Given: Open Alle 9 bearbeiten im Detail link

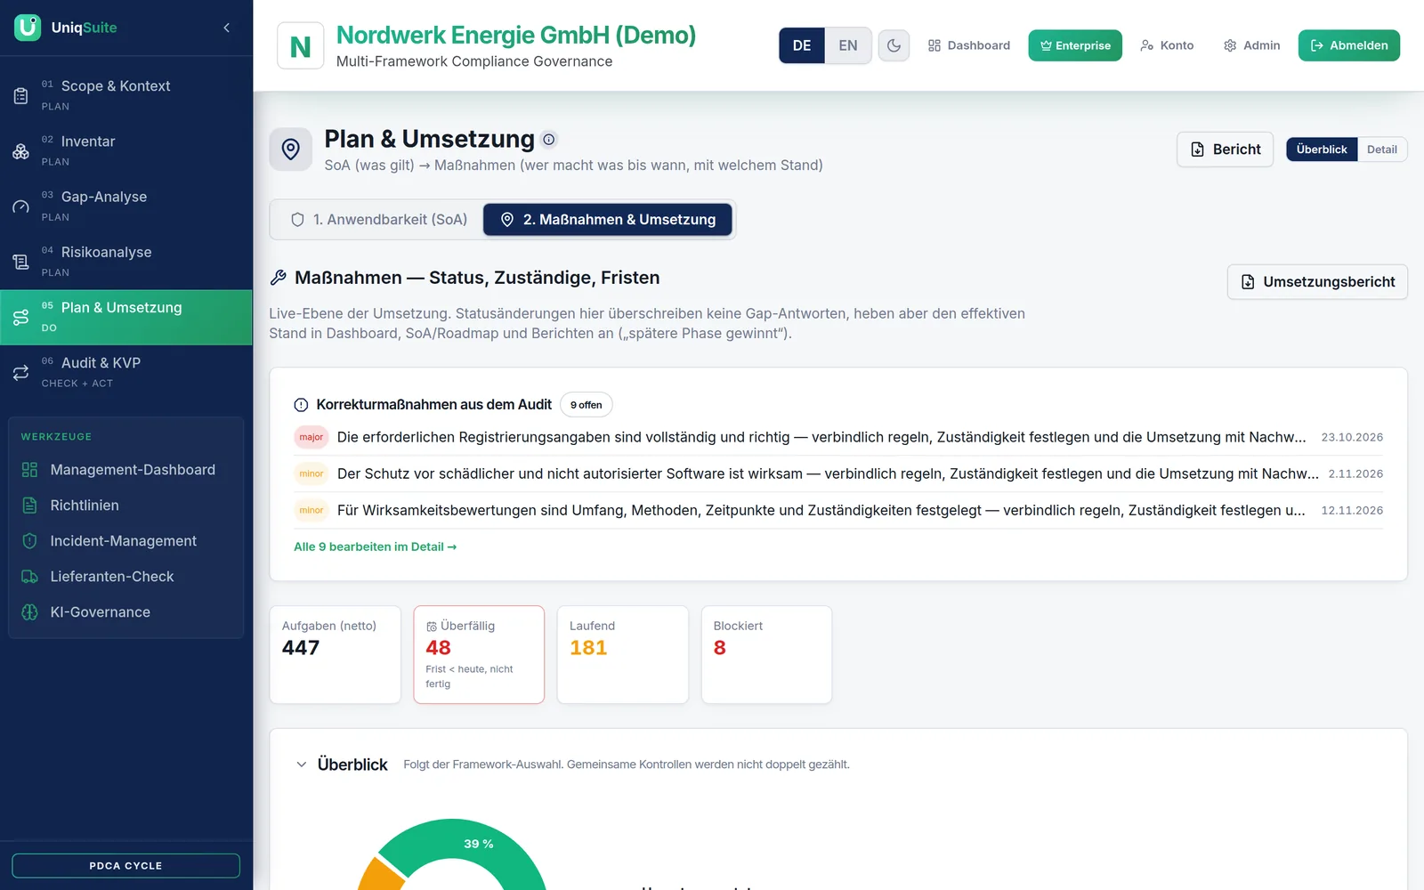Looking at the screenshot, I should (375, 546).
